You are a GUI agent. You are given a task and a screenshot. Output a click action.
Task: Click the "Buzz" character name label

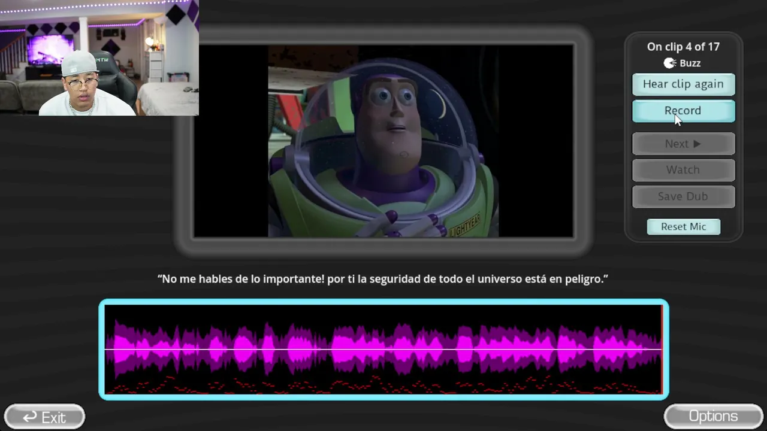tap(690, 63)
